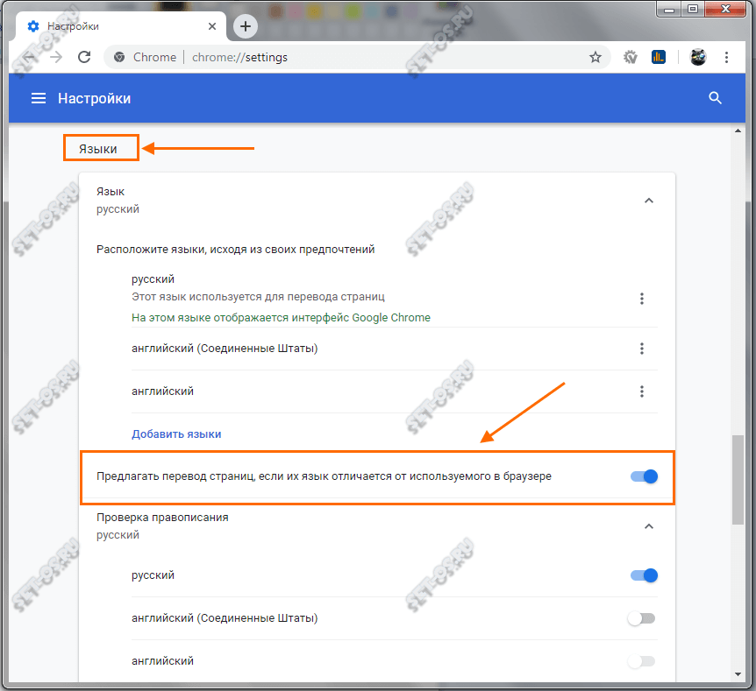Viewport: 756px width, 691px height.
Task: Open Chrome's three-dot customization menu
Action: point(726,56)
